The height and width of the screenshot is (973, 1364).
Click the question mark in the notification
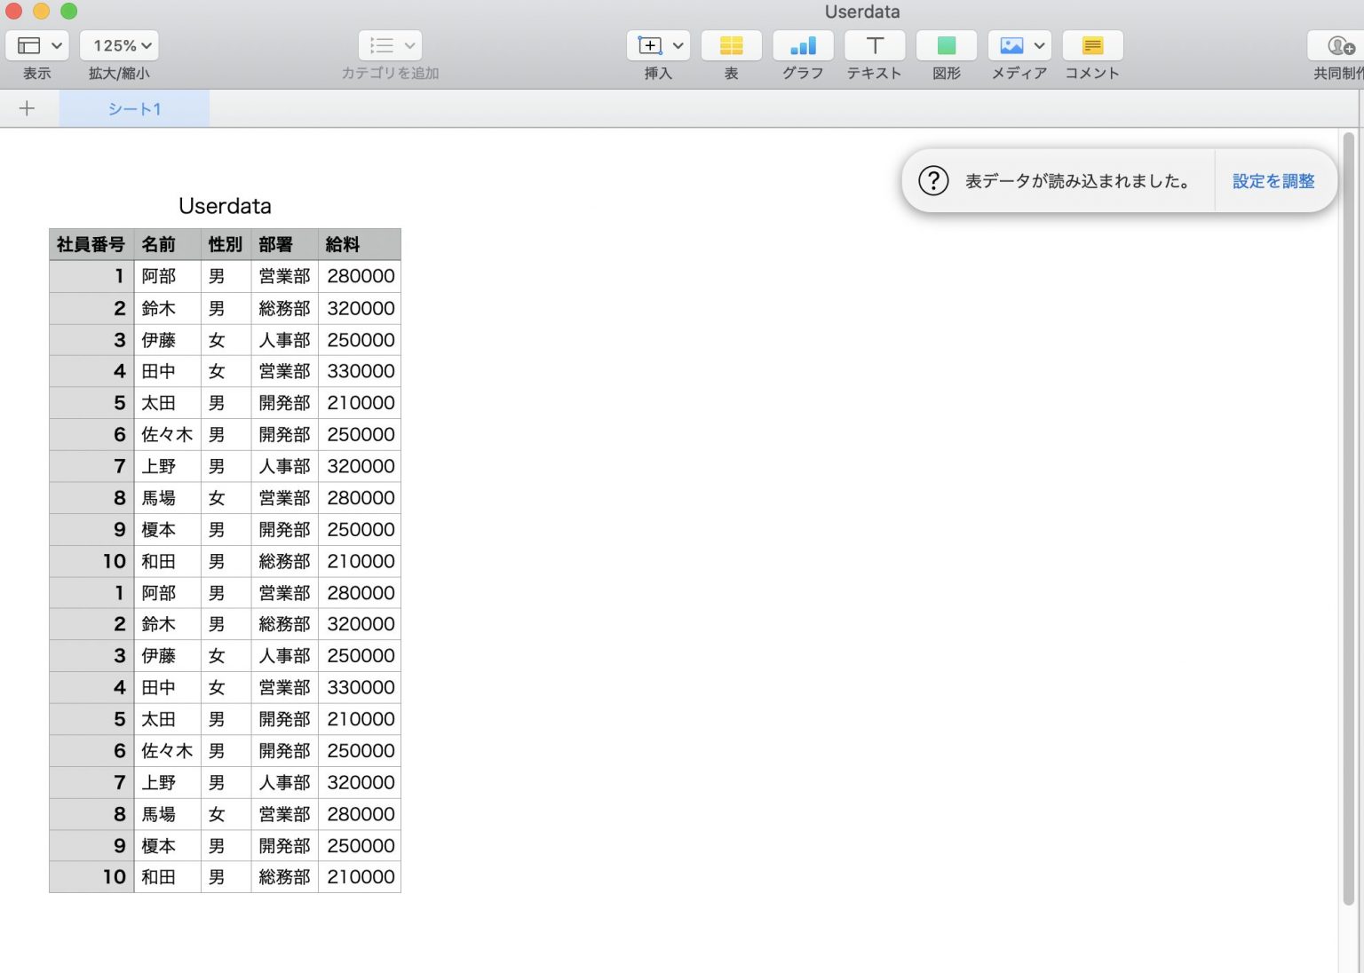coord(933,180)
